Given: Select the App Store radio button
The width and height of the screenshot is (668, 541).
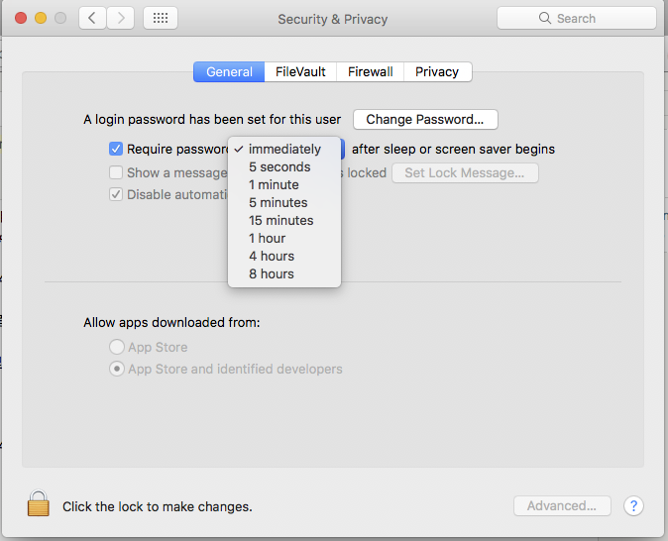Looking at the screenshot, I should click(117, 347).
